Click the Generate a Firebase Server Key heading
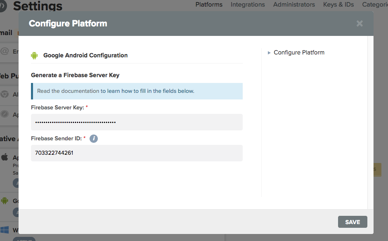The height and width of the screenshot is (241, 388). pos(75,75)
